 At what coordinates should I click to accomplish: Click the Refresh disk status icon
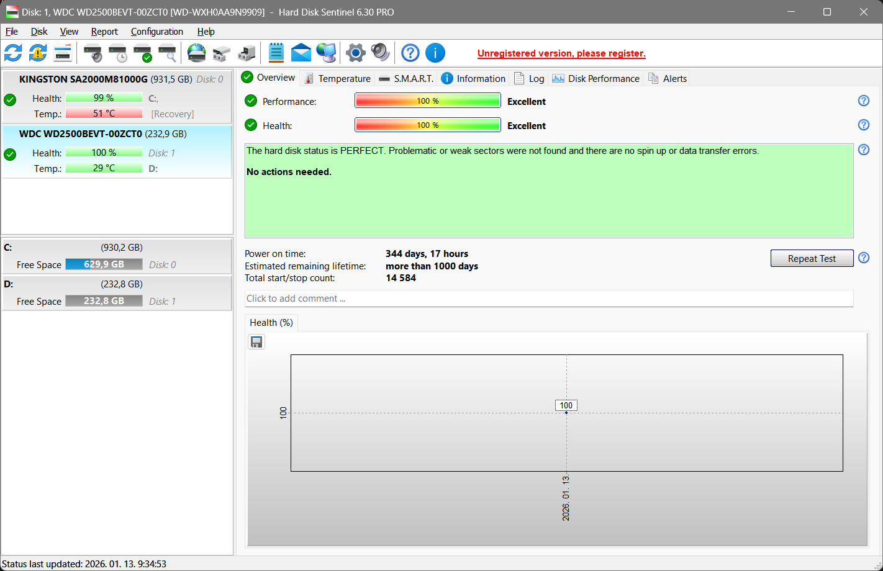[13, 53]
